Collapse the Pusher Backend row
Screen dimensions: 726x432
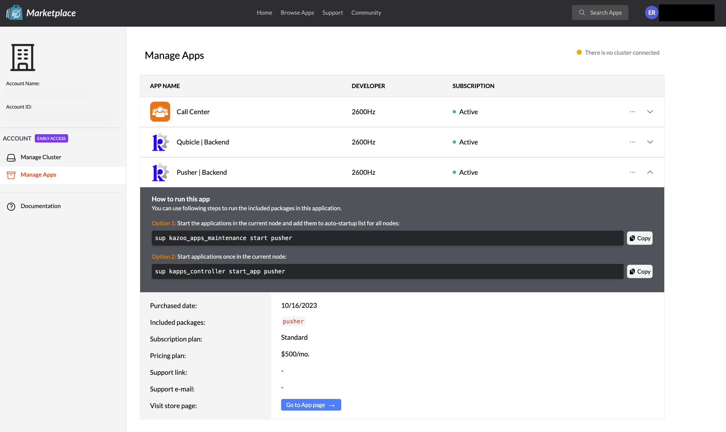pos(650,172)
